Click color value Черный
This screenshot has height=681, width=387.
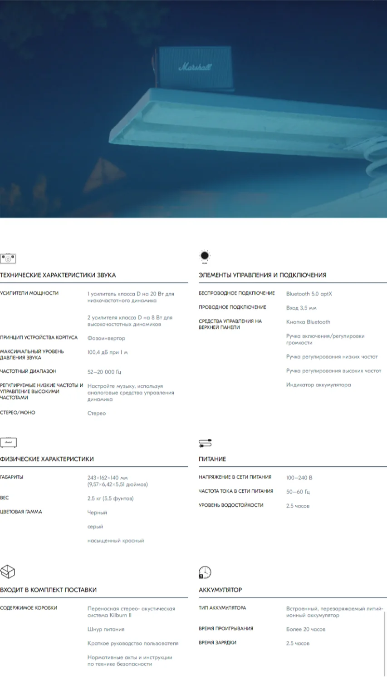97,513
